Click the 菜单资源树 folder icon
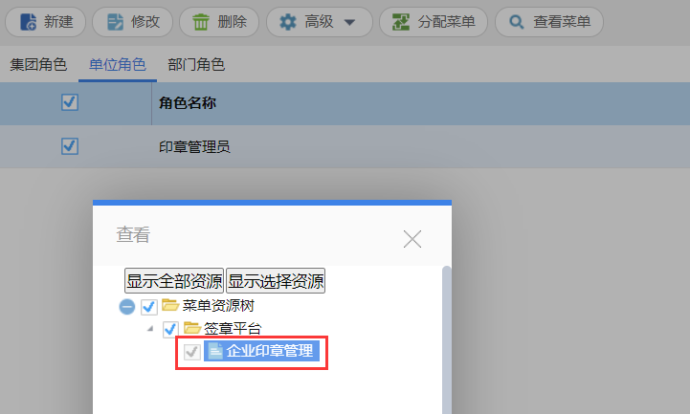 tap(169, 305)
